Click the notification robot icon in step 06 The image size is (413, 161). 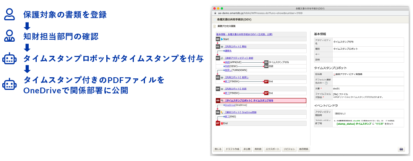click(x=222, y=112)
